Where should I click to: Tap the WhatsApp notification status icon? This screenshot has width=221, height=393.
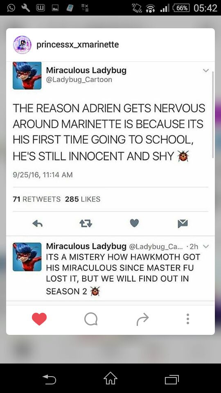[x=11, y=8]
